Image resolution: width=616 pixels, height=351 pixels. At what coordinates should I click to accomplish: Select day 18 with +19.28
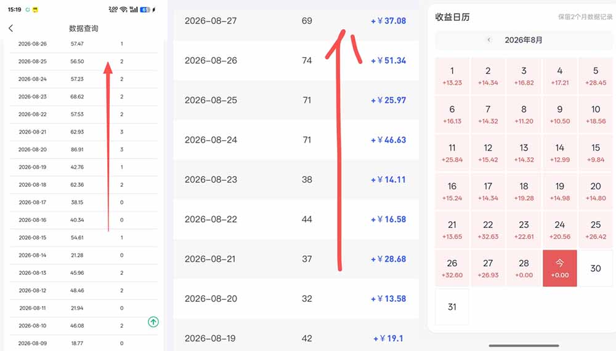point(524,191)
